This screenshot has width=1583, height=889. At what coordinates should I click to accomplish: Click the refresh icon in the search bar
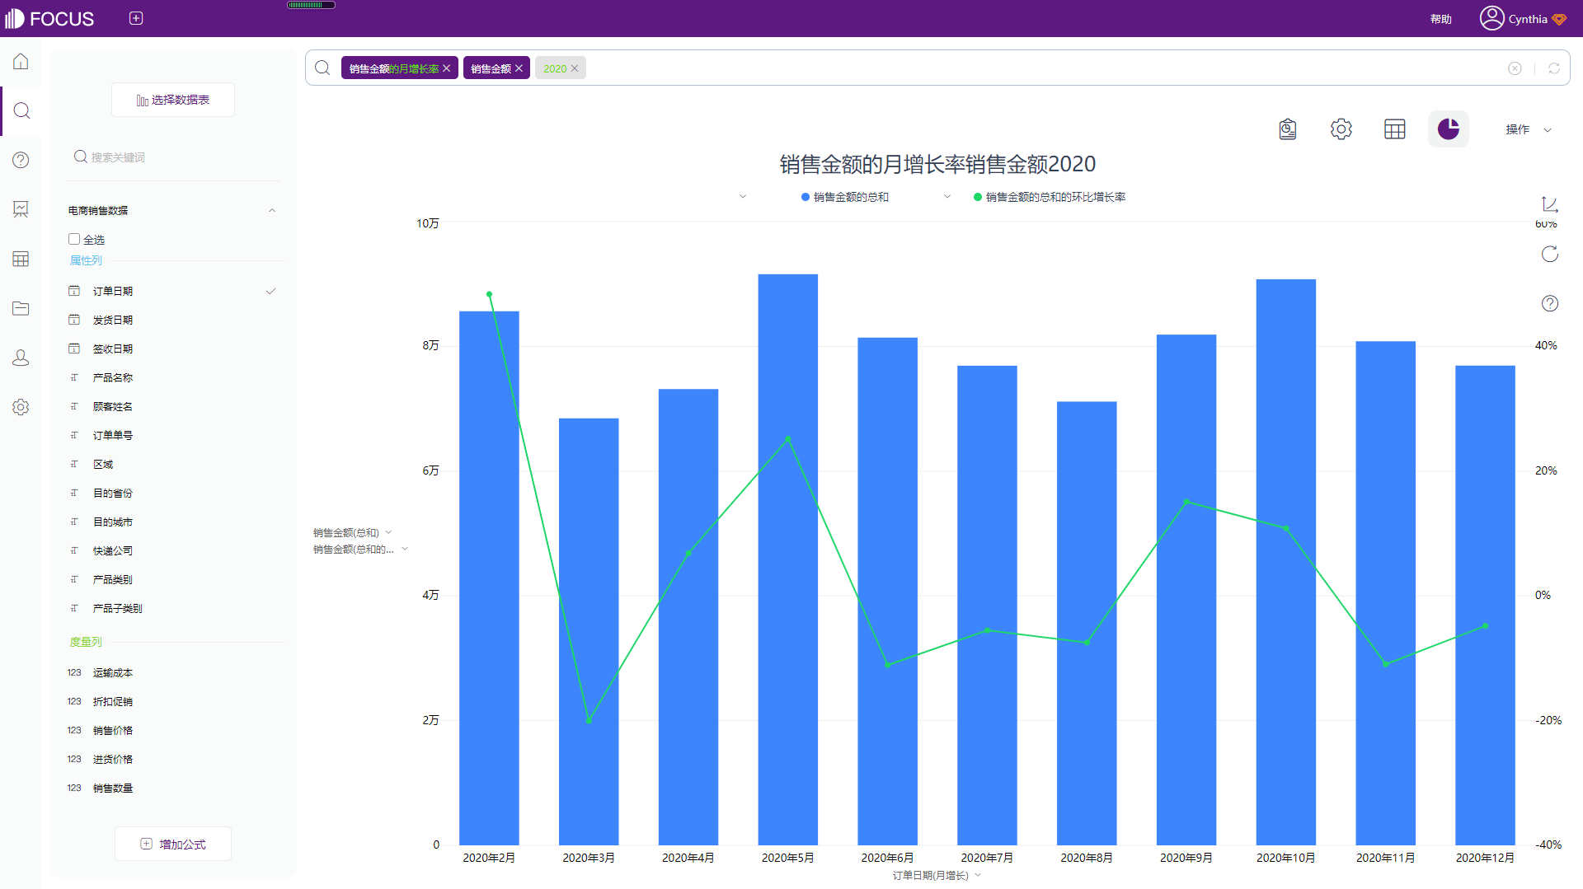pyautogui.click(x=1553, y=68)
